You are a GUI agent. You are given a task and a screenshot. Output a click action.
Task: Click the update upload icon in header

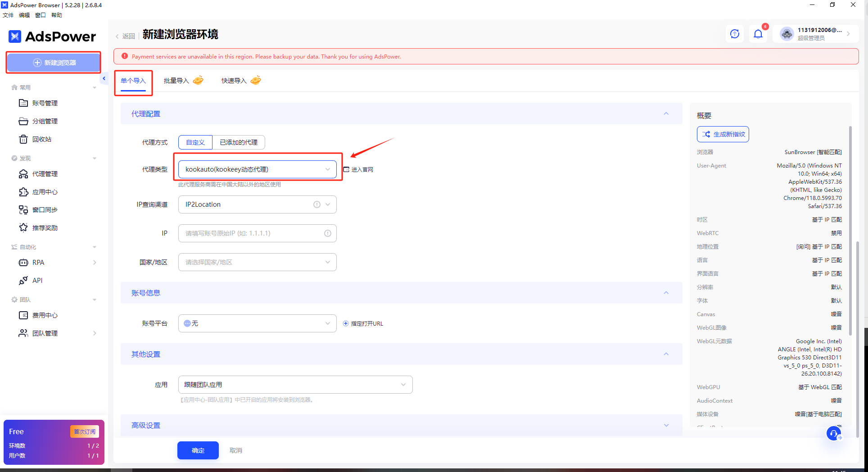pyautogui.click(x=735, y=34)
